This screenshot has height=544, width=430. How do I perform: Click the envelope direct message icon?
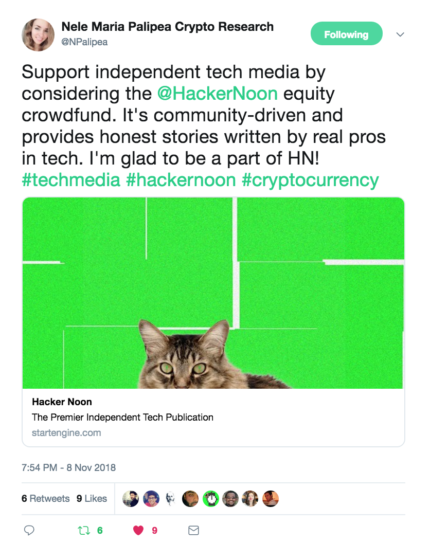pos(193,530)
